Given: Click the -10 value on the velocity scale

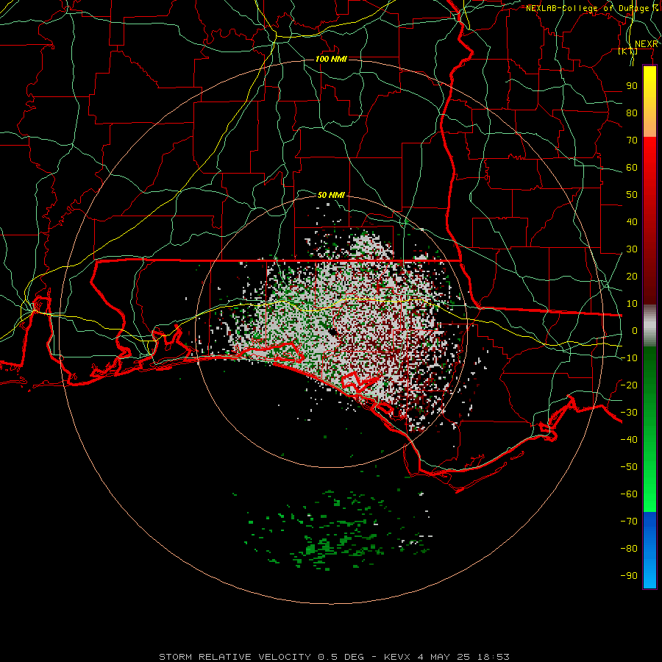Looking at the screenshot, I should tap(629, 358).
